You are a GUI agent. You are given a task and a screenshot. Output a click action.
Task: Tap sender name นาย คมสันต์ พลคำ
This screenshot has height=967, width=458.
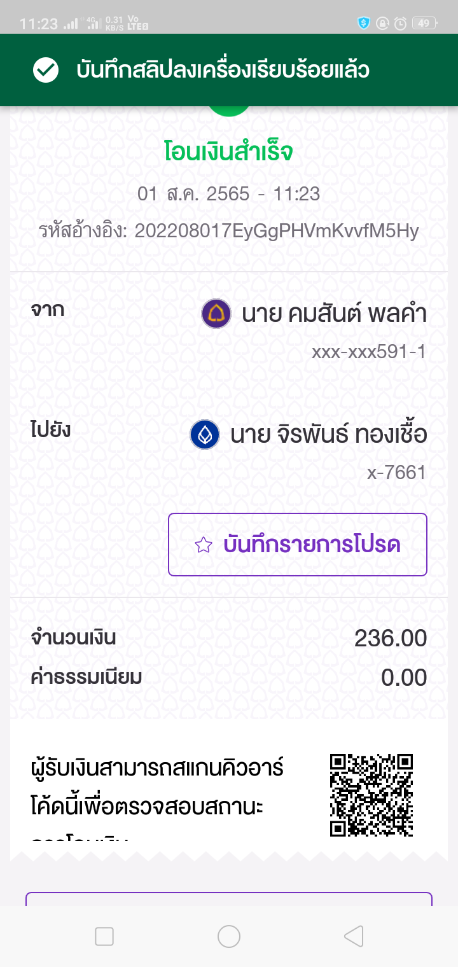[334, 314]
